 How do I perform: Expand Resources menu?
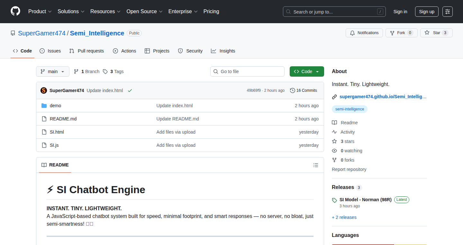click(x=105, y=11)
